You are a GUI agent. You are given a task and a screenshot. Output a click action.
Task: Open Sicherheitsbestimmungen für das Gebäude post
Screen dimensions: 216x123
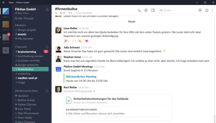tap(101, 99)
